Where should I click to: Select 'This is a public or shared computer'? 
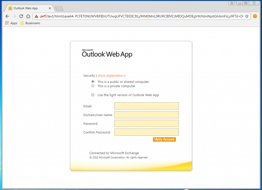point(93,82)
